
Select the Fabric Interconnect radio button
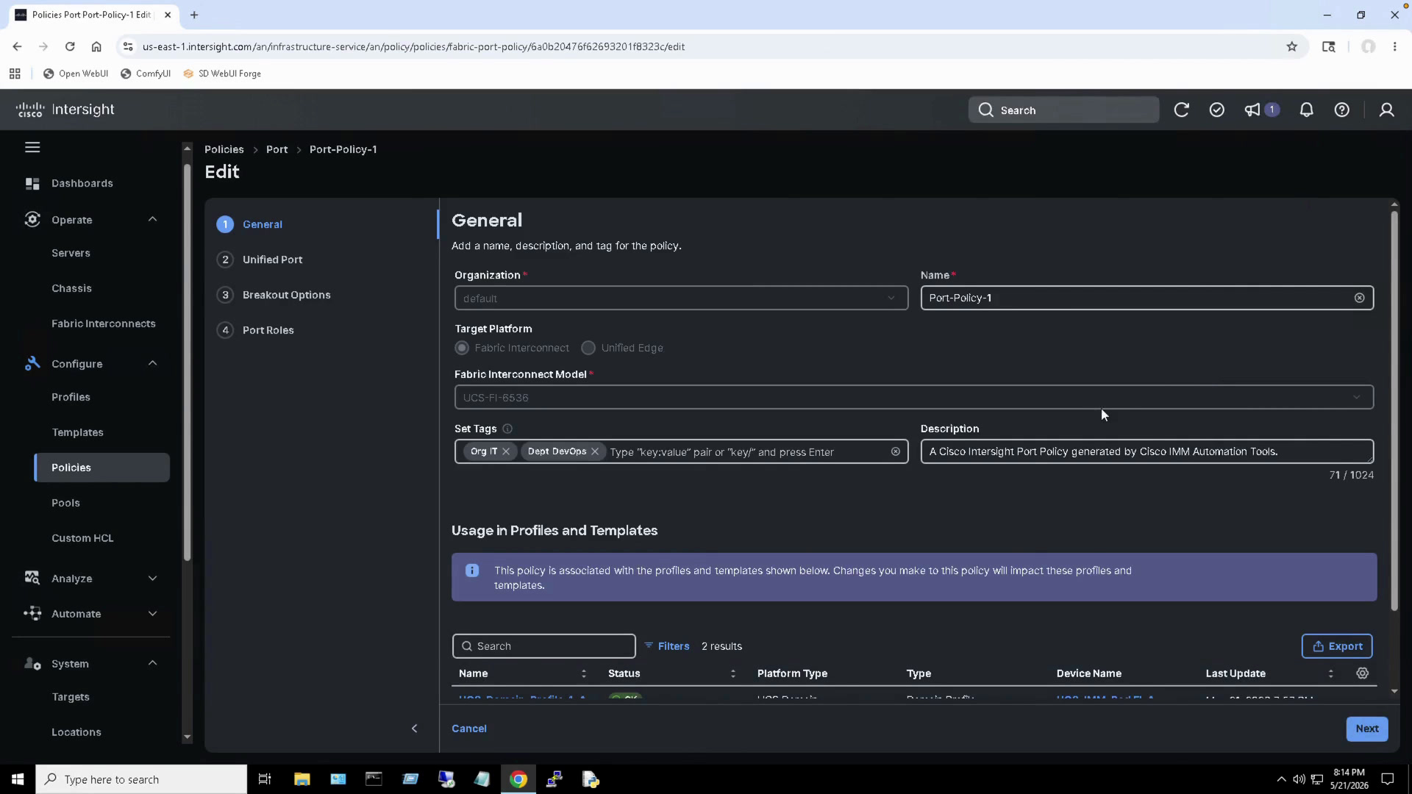(x=462, y=348)
